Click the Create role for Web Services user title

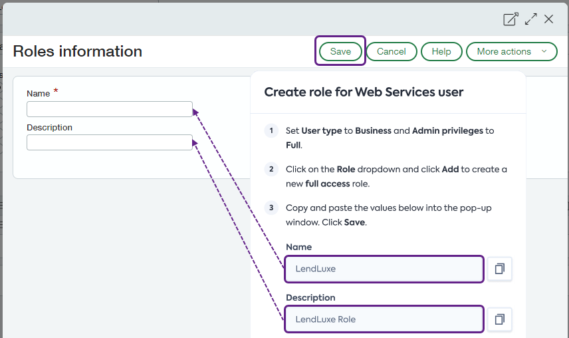pos(364,92)
